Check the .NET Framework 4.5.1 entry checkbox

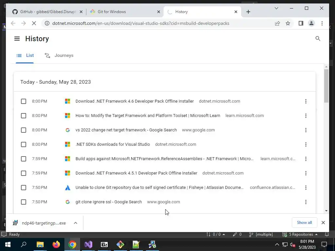24,173
